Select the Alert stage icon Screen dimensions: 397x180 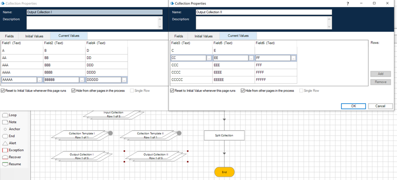pos(5,143)
